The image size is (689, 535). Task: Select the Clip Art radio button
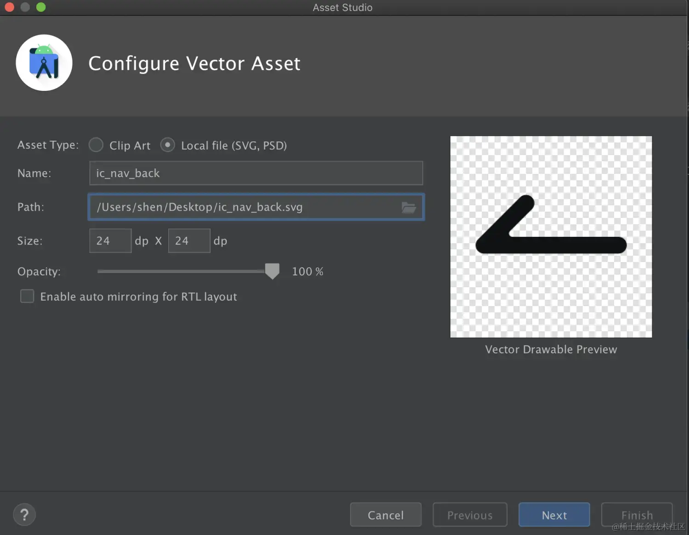96,145
